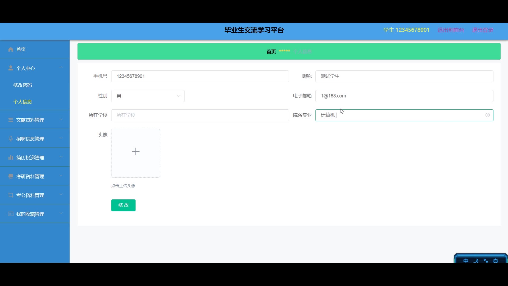Image resolution: width=508 pixels, height=286 pixels.
Task: Click the 头像 field label
Action: 103,135
